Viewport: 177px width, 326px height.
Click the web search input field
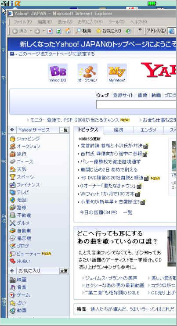(137, 104)
